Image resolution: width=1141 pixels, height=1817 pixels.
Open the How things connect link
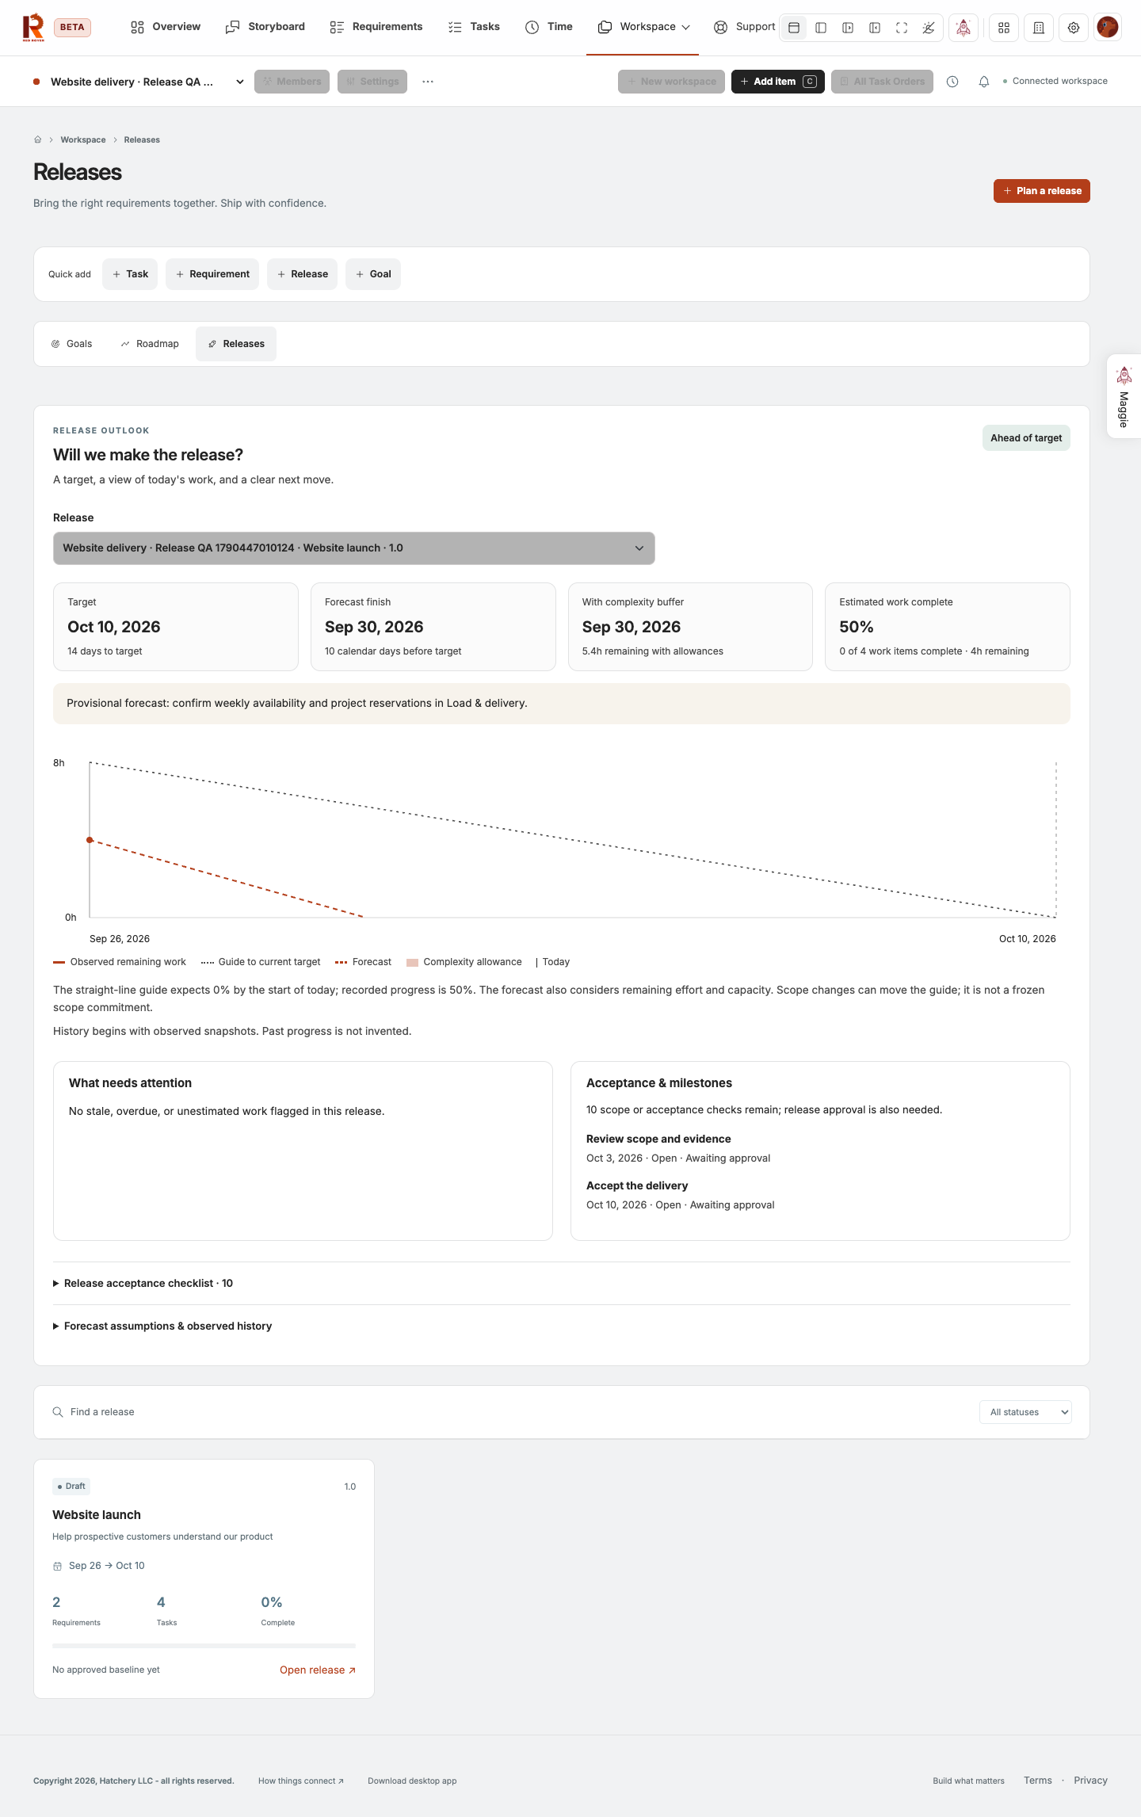pyautogui.click(x=301, y=1781)
